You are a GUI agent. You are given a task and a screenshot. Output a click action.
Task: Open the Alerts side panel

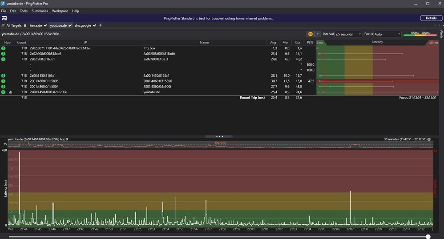coord(441,35)
